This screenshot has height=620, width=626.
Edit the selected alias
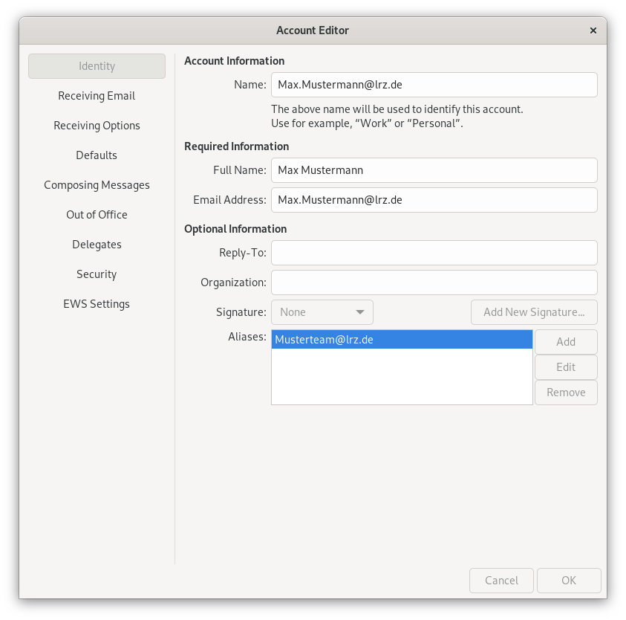tap(566, 366)
